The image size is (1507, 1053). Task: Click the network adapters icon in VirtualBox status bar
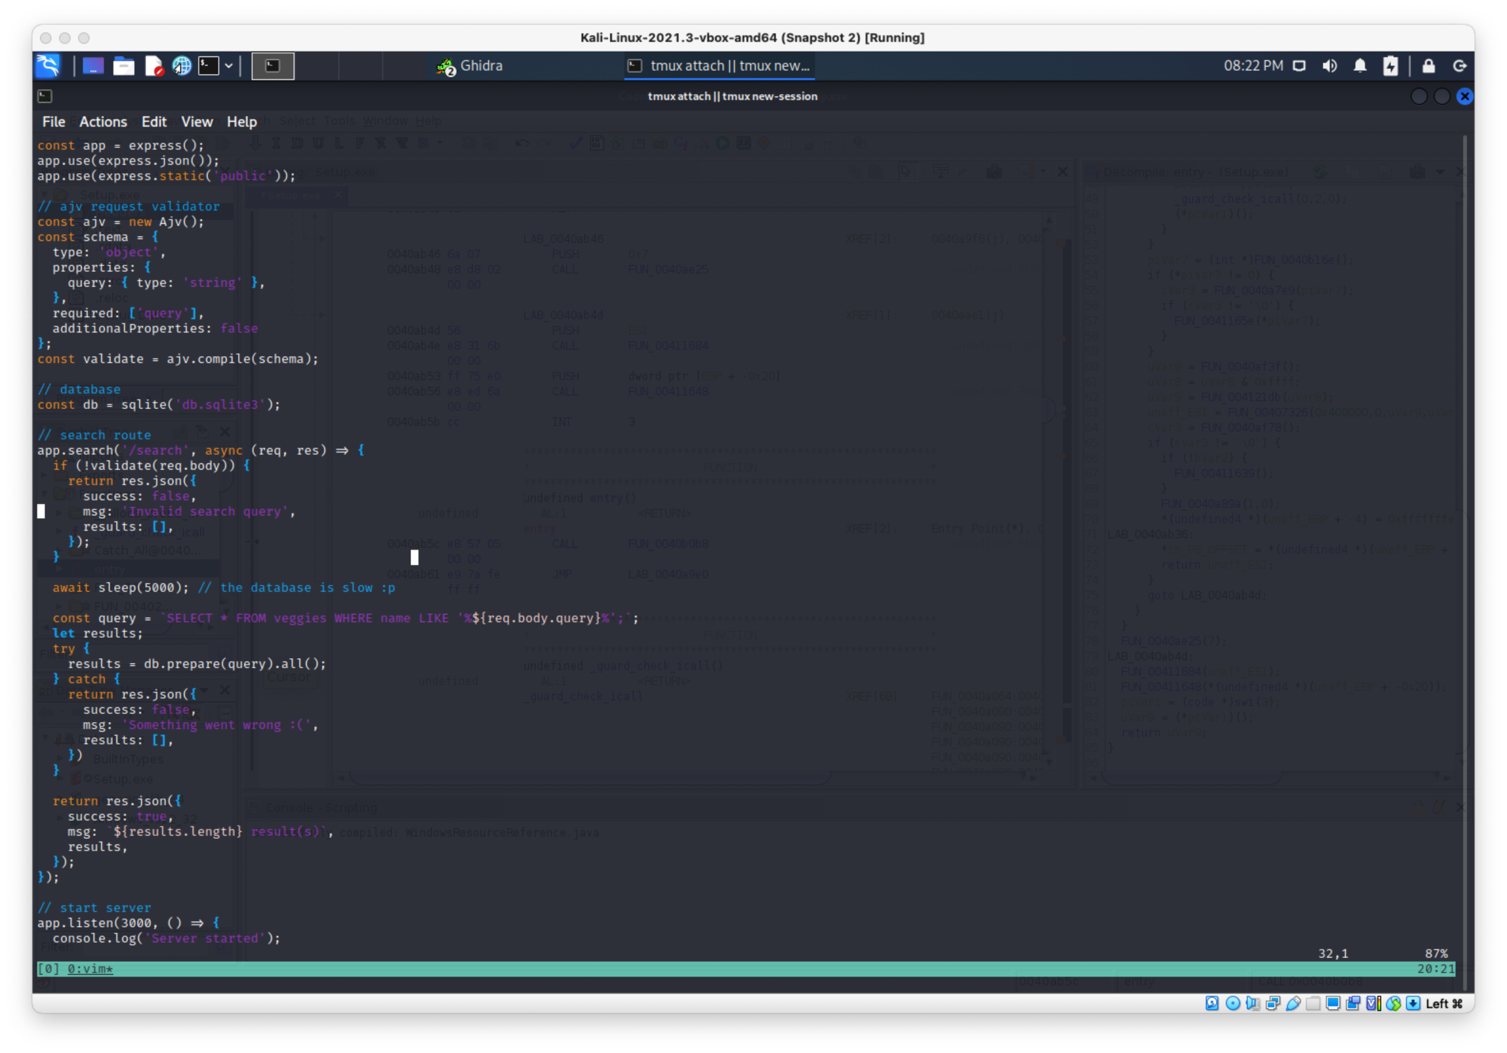click(x=1273, y=1004)
